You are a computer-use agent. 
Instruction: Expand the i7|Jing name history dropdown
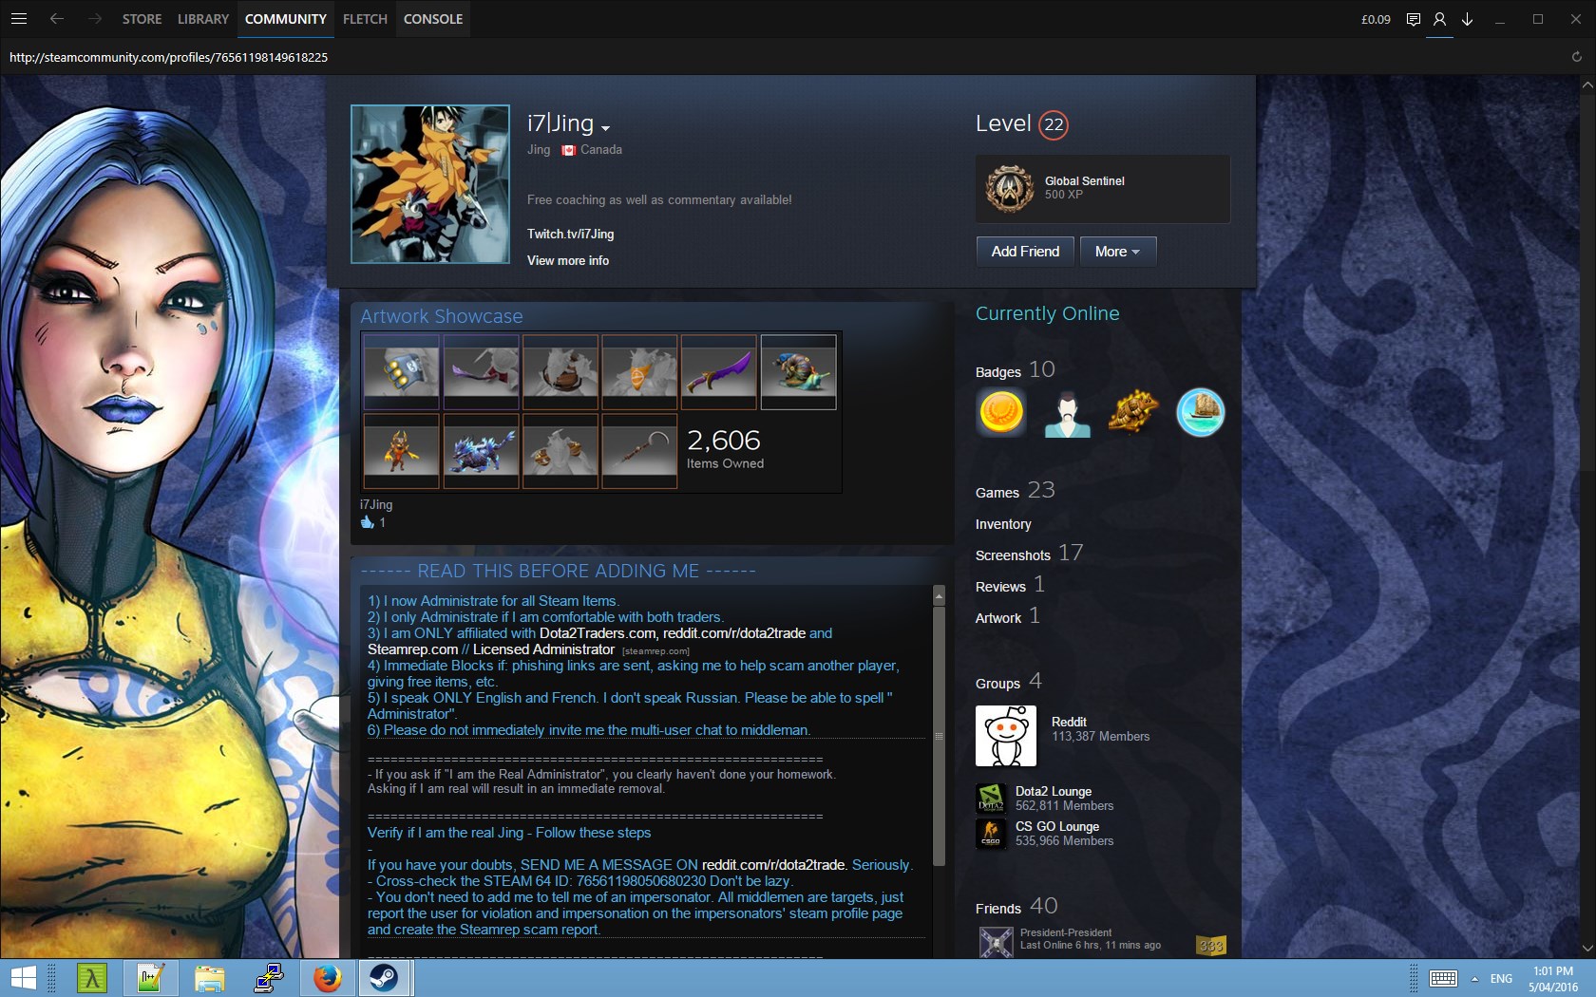coord(605,128)
